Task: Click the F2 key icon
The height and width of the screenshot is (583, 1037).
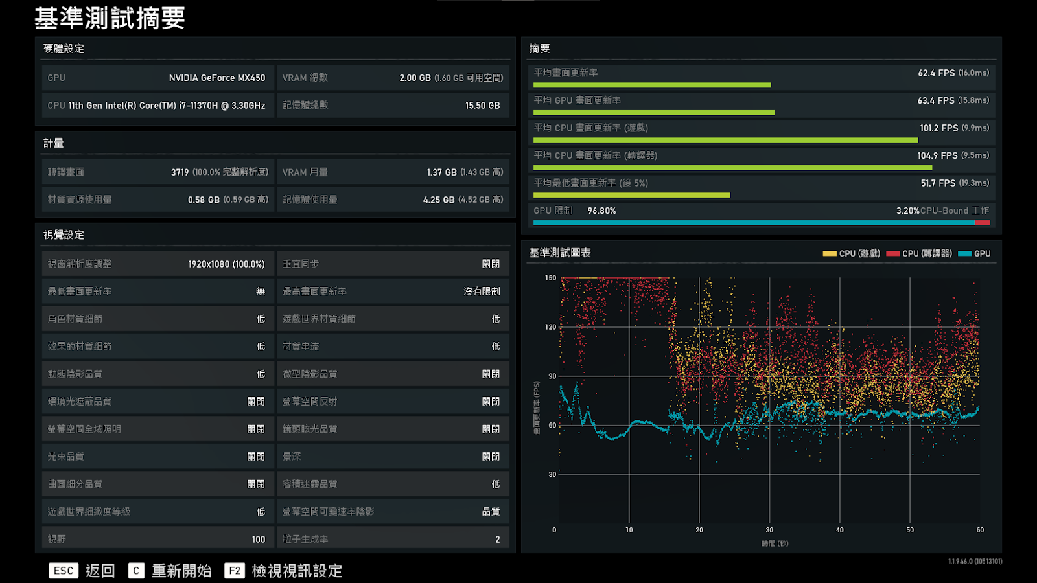Action: [235, 571]
